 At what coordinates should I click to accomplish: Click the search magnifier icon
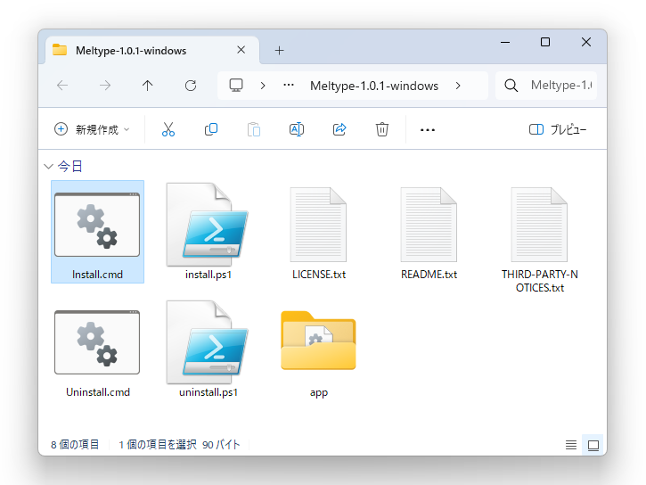[x=511, y=86]
